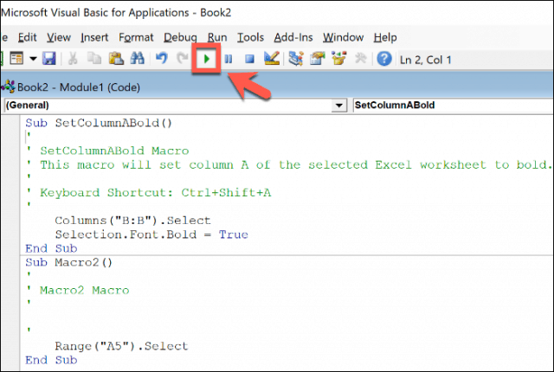Click the Range("A5").Select code line
This screenshot has width=554, height=372.
point(121,346)
